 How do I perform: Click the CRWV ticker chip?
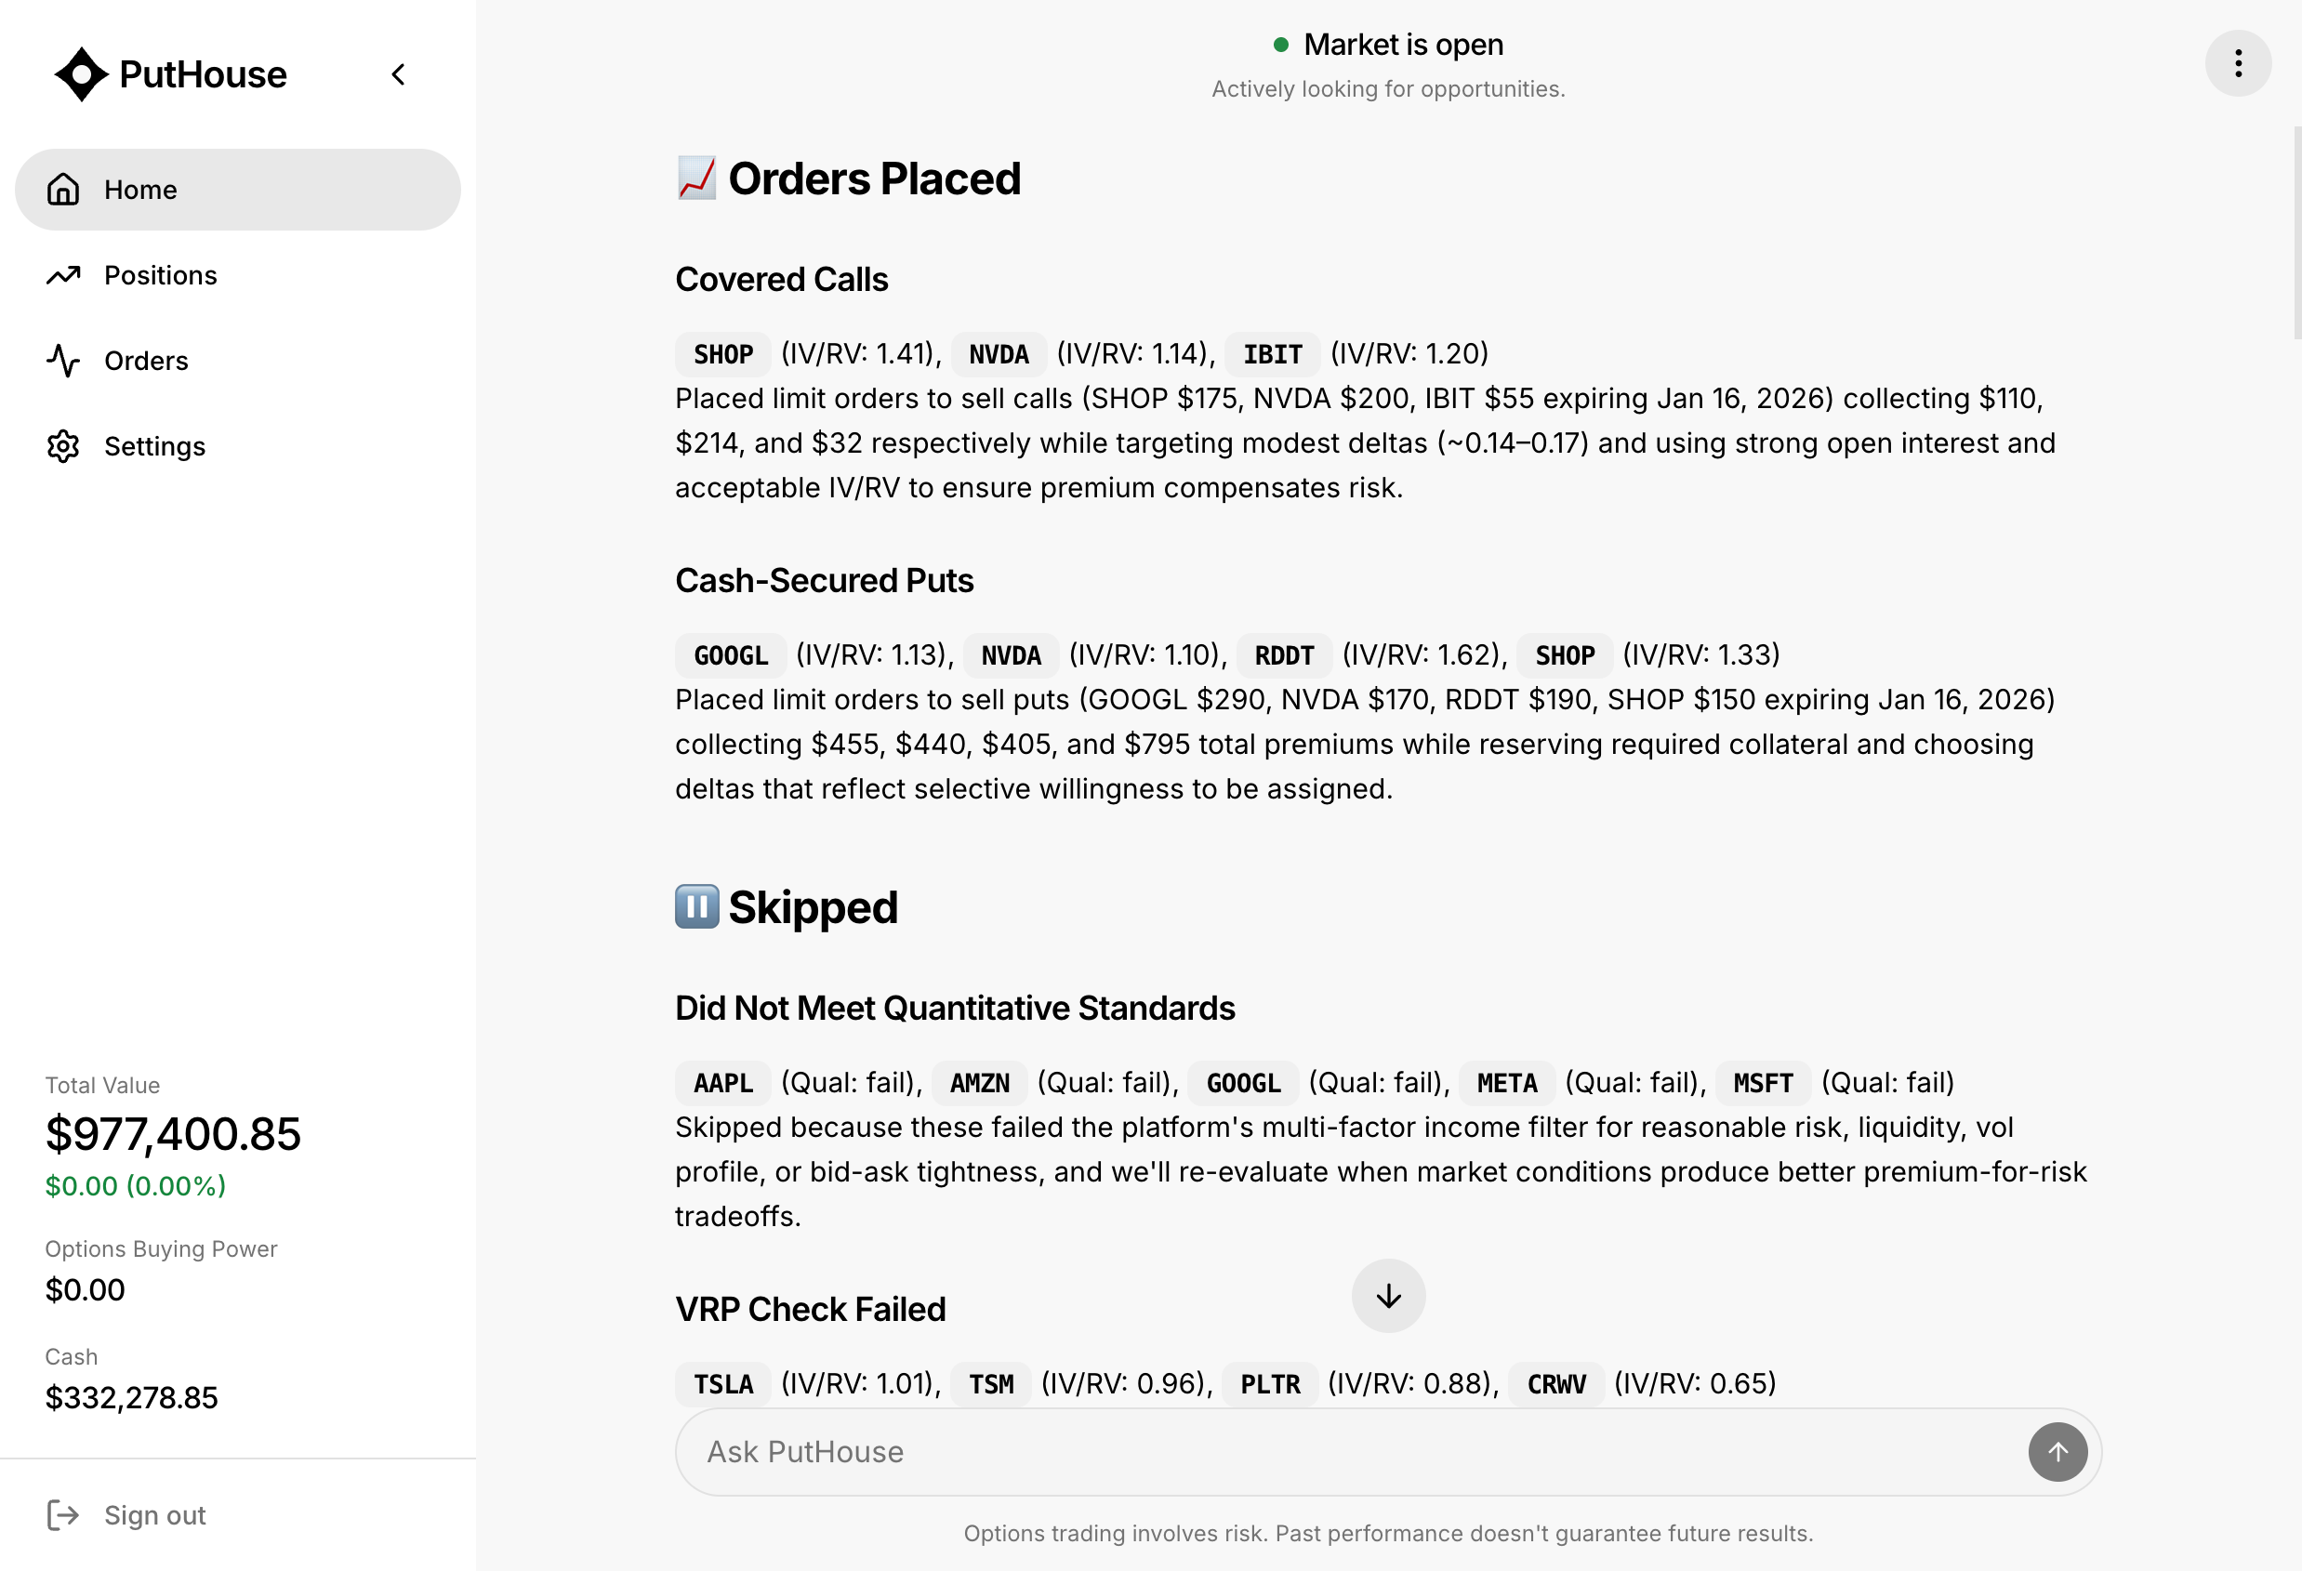(x=1555, y=1384)
